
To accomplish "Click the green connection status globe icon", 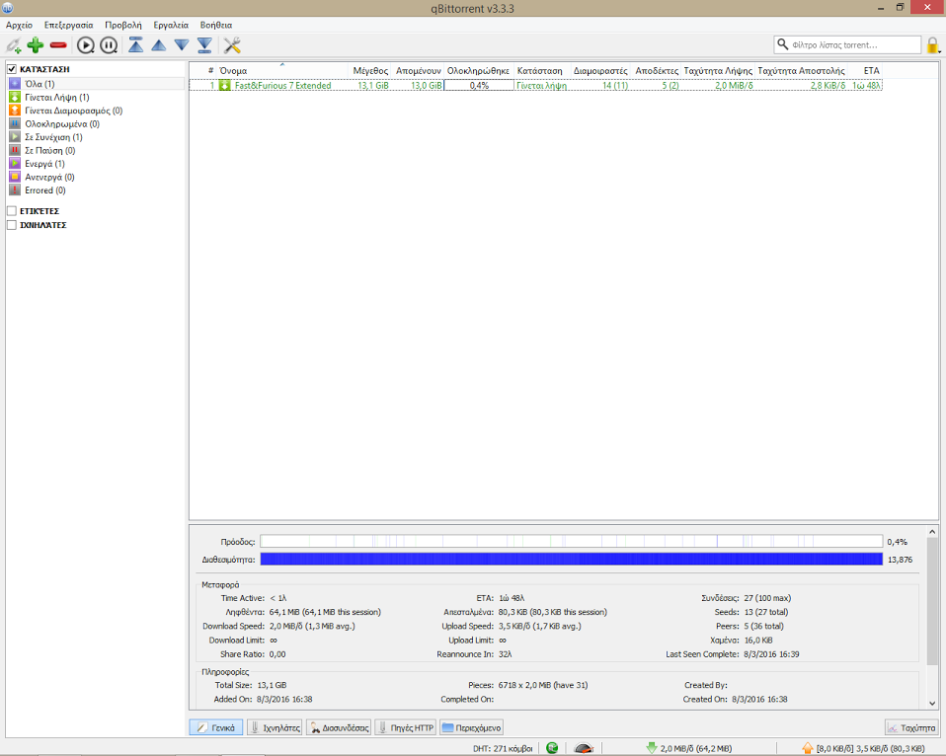I will 552,748.
